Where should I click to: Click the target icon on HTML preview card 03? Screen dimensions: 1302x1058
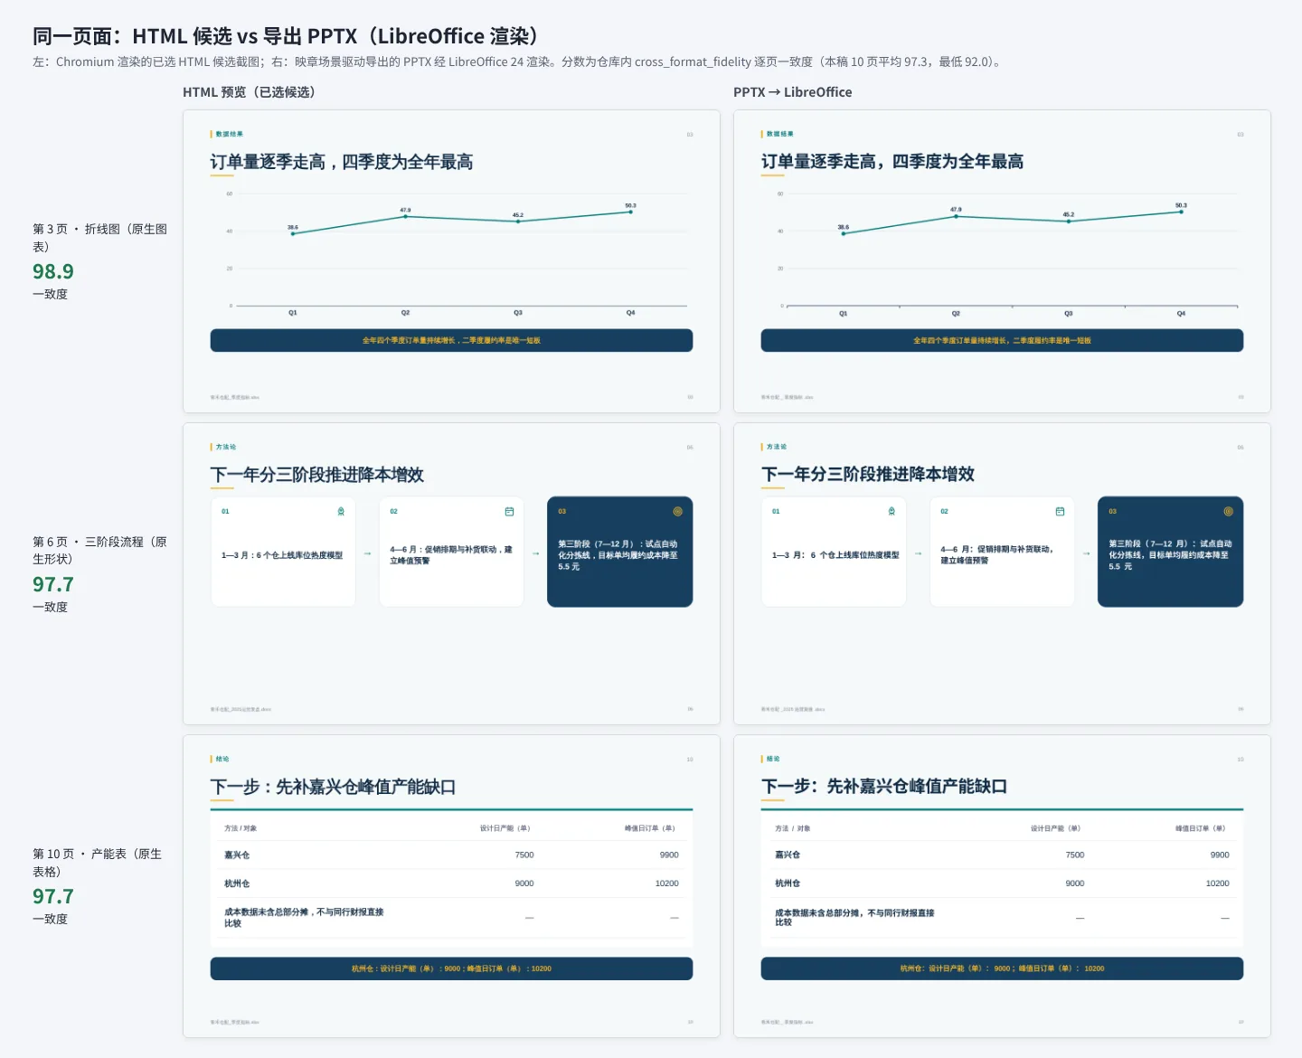(677, 512)
